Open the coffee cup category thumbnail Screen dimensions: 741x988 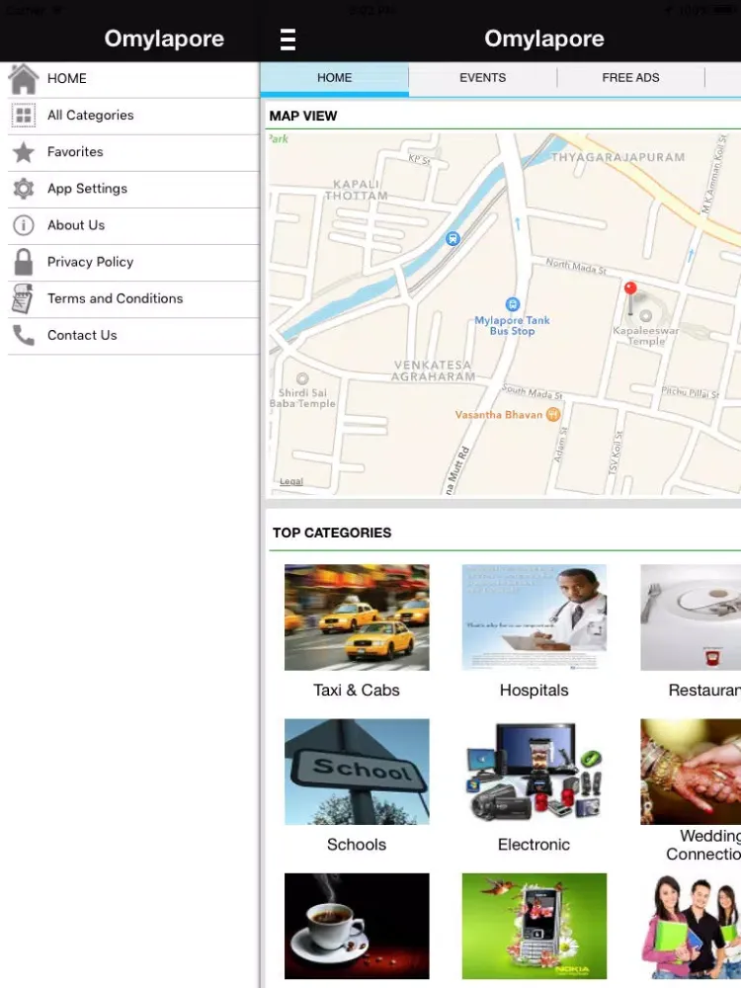coord(357,926)
